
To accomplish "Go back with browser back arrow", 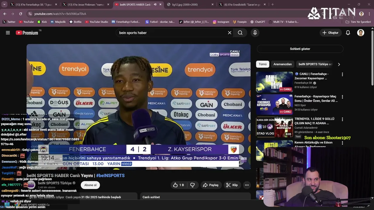I will [5, 14].
